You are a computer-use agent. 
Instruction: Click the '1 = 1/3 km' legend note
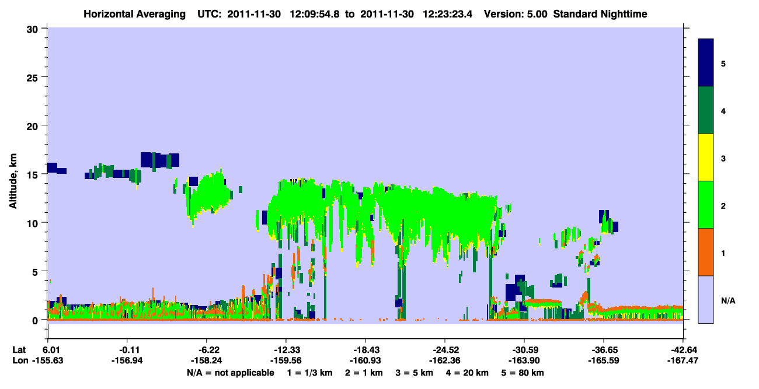(x=309, y=372)
